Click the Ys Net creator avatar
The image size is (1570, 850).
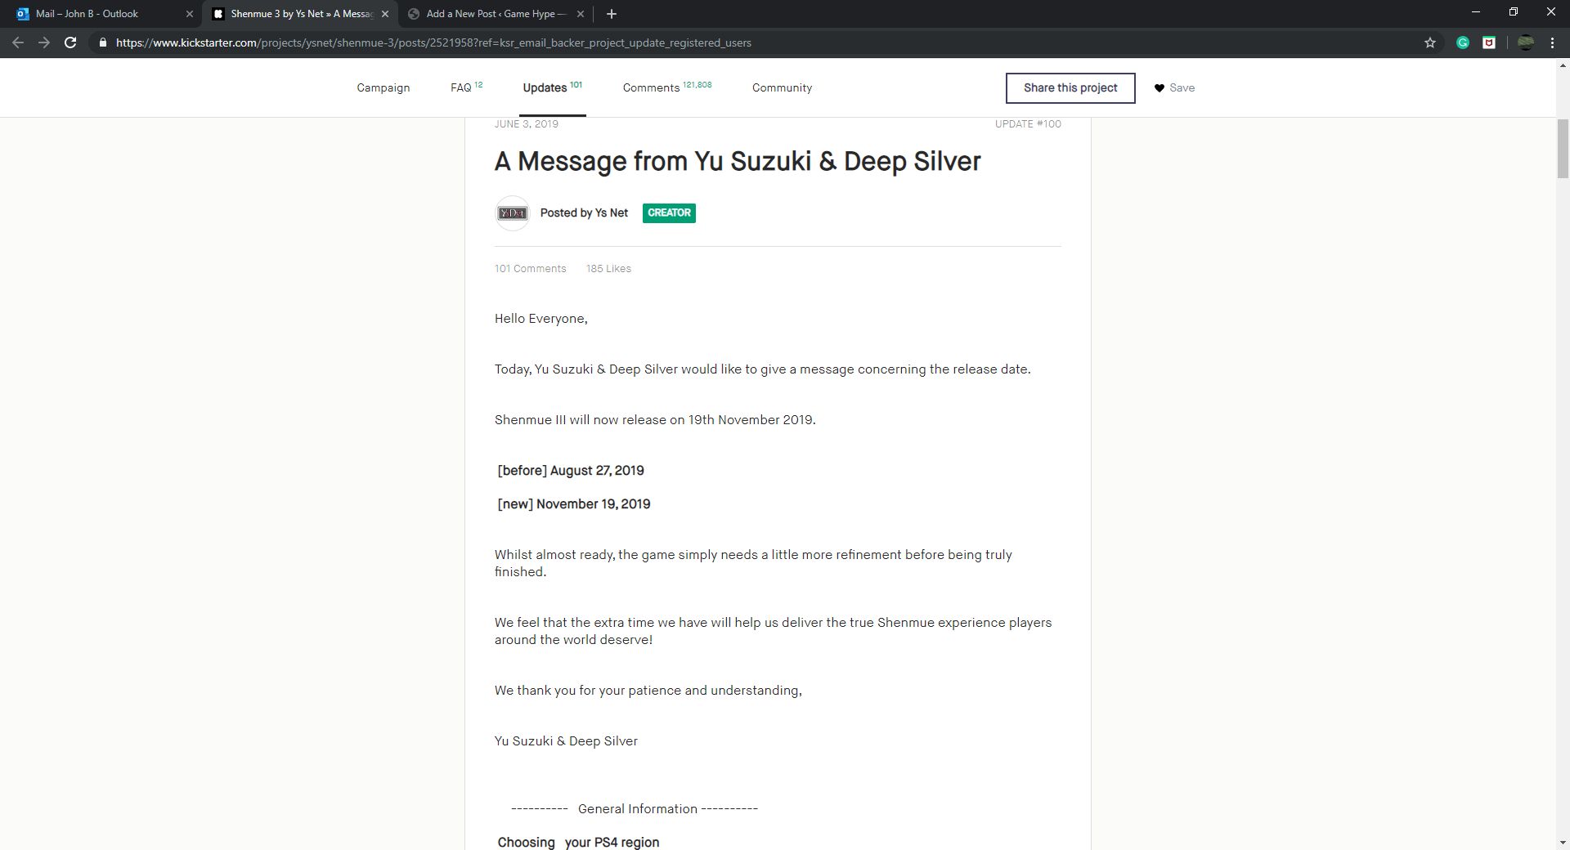tap(513, 213)
